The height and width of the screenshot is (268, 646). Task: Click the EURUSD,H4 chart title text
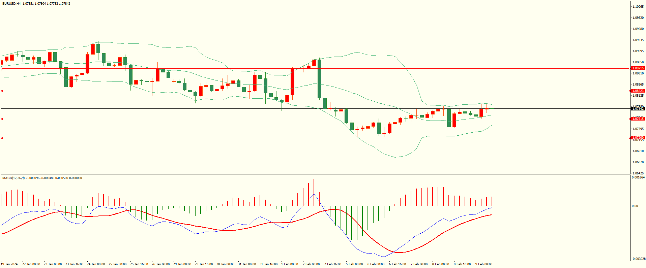pyautogui.click(x=11, y=4)
